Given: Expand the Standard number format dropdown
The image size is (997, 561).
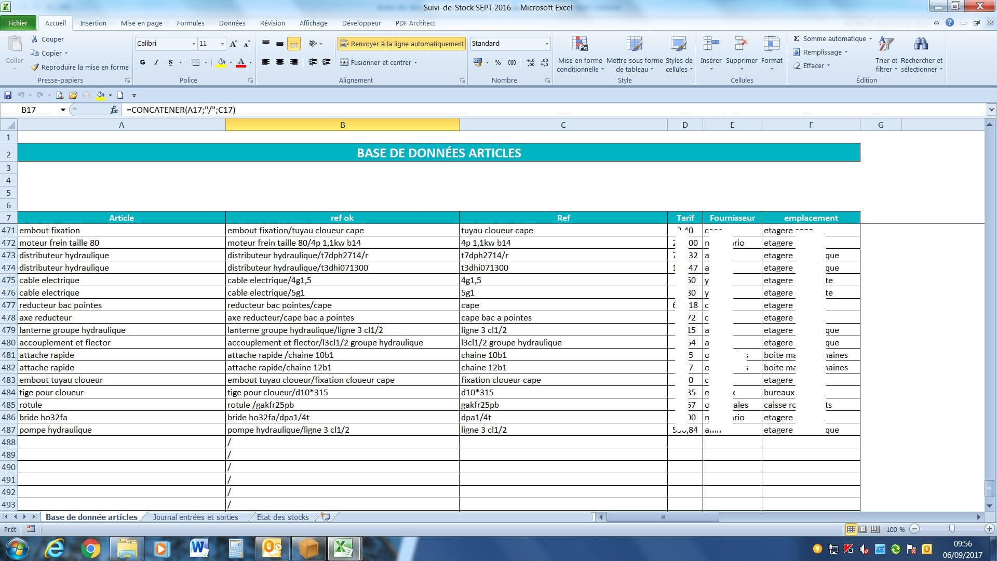Looking at the screenshot, I should [547, 44].
